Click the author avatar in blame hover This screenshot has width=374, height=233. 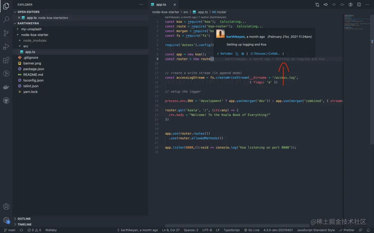[220, 34]
